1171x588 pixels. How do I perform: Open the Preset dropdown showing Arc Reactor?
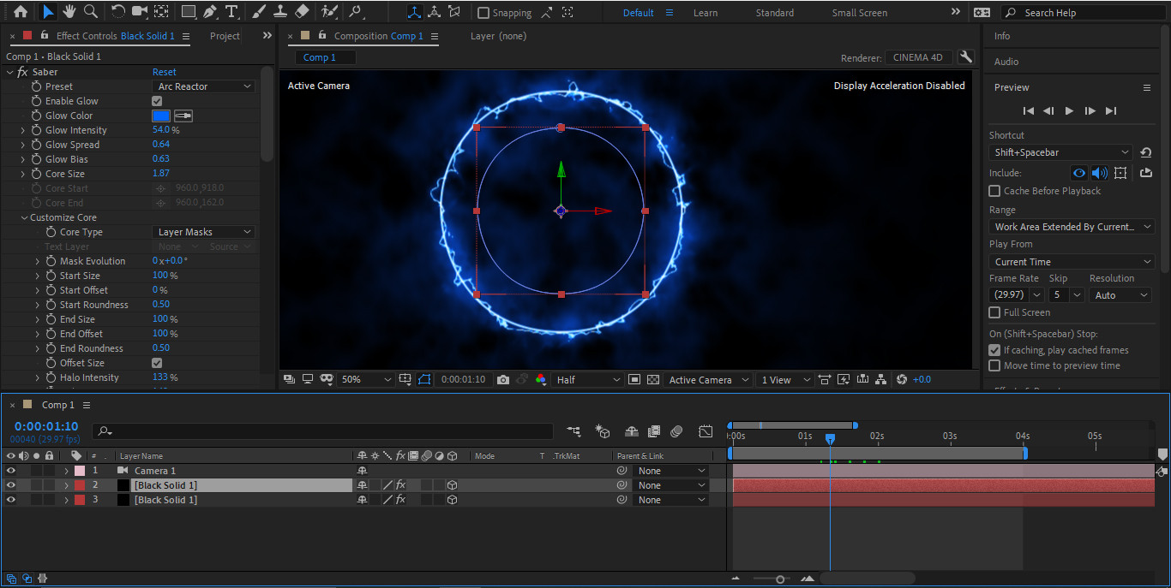coord(204,86)
